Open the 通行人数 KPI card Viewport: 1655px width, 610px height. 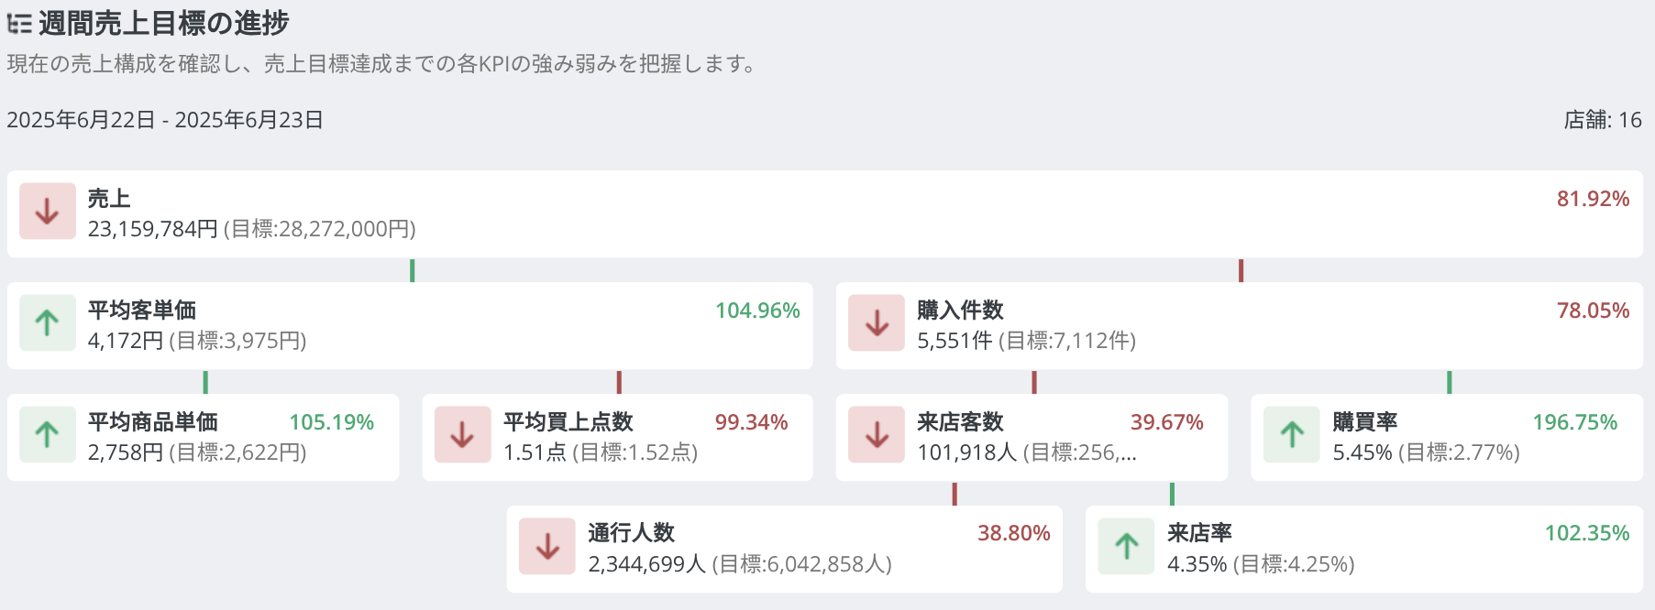tap(785, 549)
